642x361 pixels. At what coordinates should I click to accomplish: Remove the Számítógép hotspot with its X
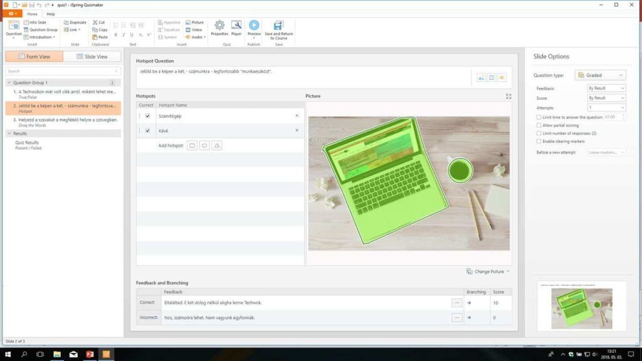tap(297, 116)
